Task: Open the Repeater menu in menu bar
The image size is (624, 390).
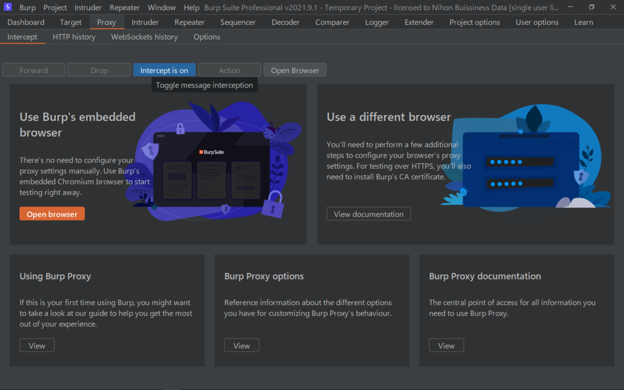Action: tap(125, 8)
